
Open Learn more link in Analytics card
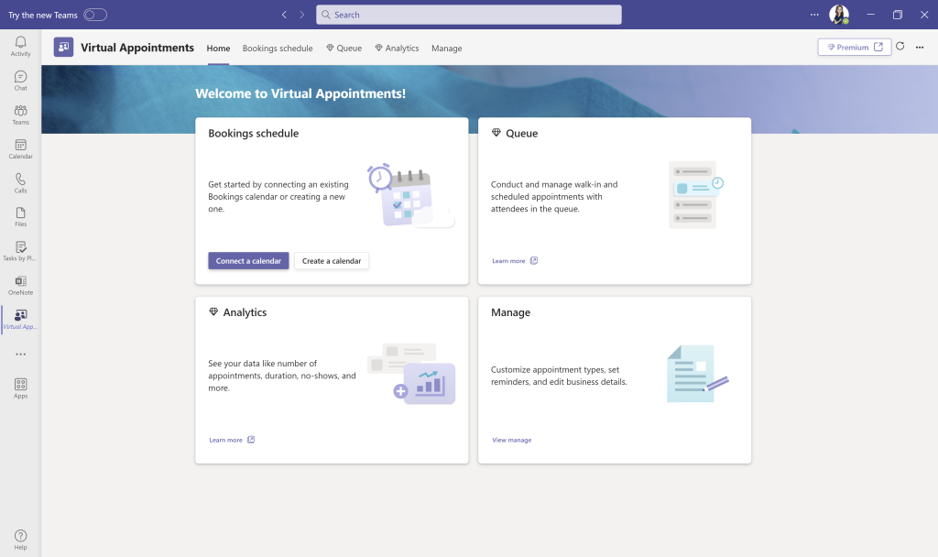[225, 441]
